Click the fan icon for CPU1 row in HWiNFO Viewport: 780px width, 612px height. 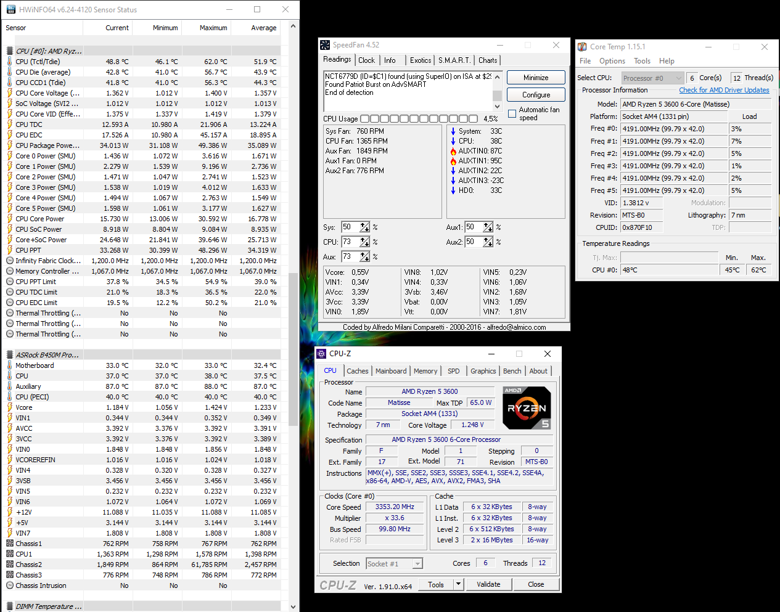(10, 554)
